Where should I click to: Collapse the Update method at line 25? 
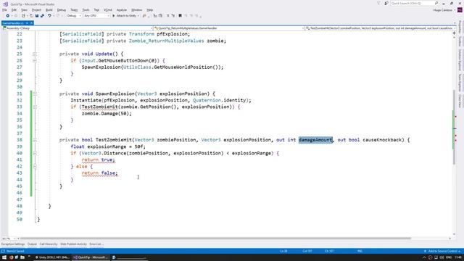[x=35, y=54]
